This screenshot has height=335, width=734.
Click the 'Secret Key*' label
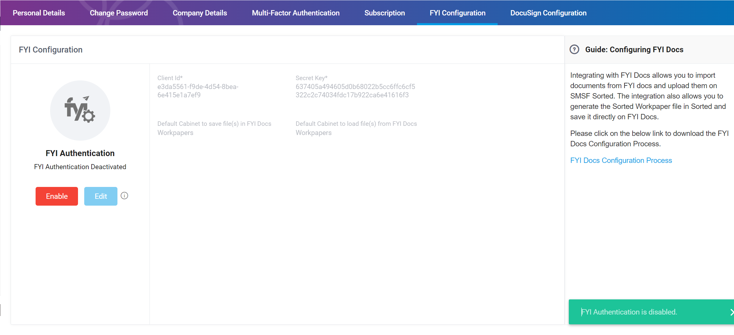tap(311, 78)
